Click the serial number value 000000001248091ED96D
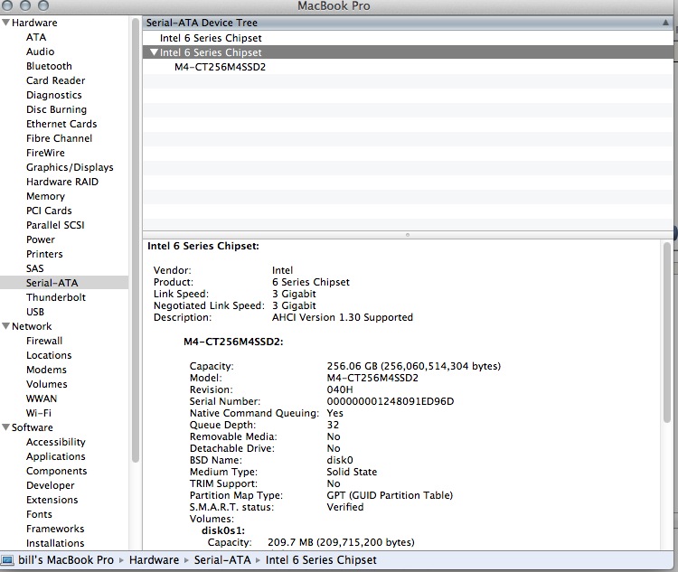This screenshot has width=678, height=572. [390, 401]
